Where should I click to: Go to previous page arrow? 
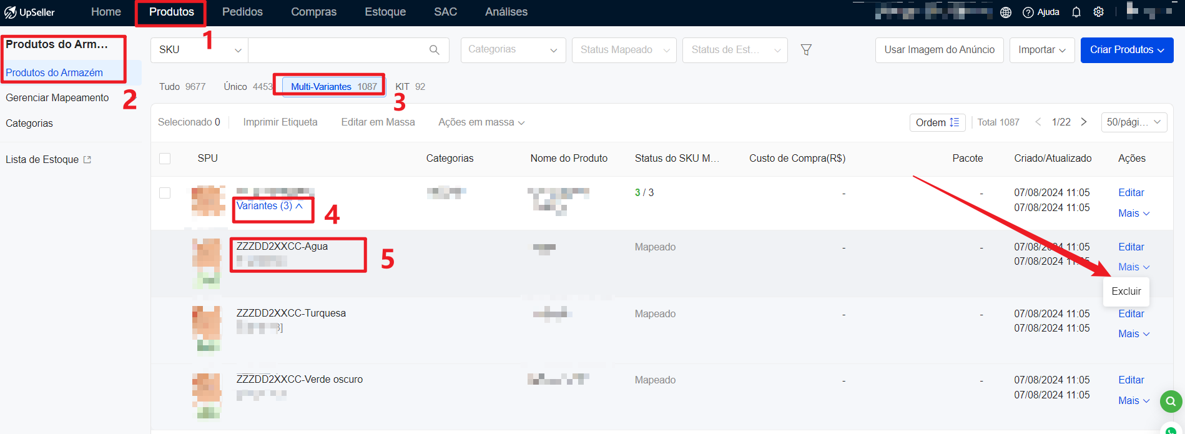click(x=1038, y=122)
